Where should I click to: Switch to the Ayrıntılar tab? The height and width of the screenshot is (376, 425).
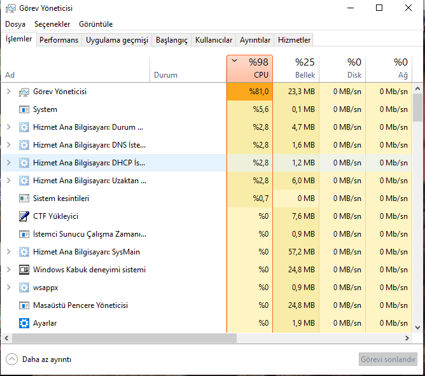pyautogui.click(x=255, y=40)
